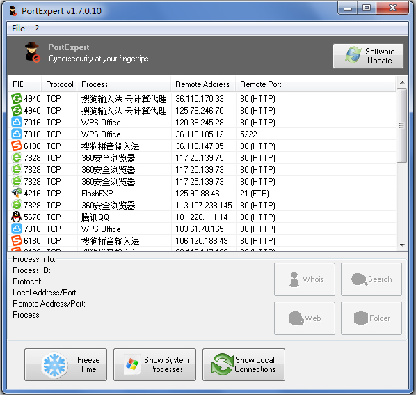Viewport: 416px width, 395px height.
Task: Click the Software Update button
Action: pyautogui.click(x=368, y=56)
